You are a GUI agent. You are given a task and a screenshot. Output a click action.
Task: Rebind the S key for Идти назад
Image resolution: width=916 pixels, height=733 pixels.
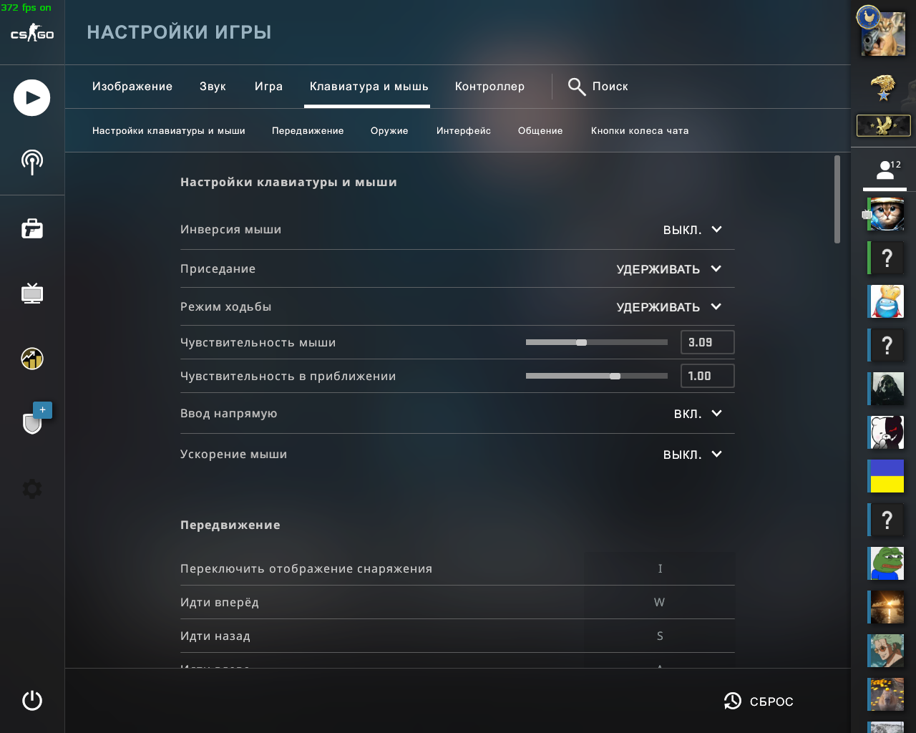click(660, 636)
